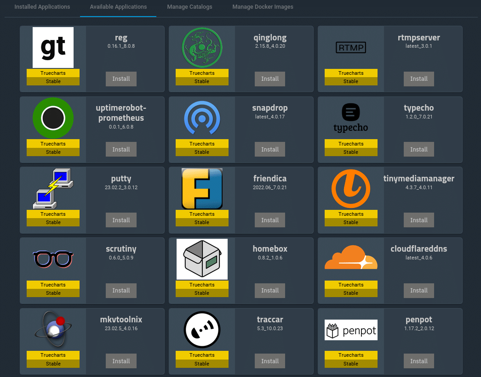Viewport: 481px width, 377px height.
Task: Click the penpot title above the version
Action: 419,320
